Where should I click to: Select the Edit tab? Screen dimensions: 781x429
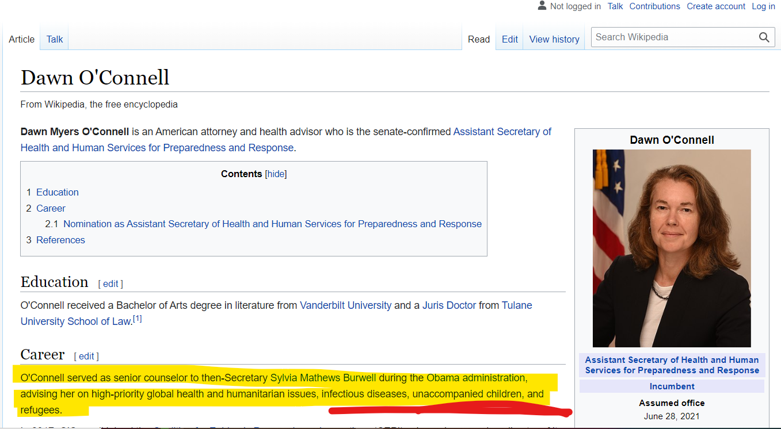(x=510, y=39)
